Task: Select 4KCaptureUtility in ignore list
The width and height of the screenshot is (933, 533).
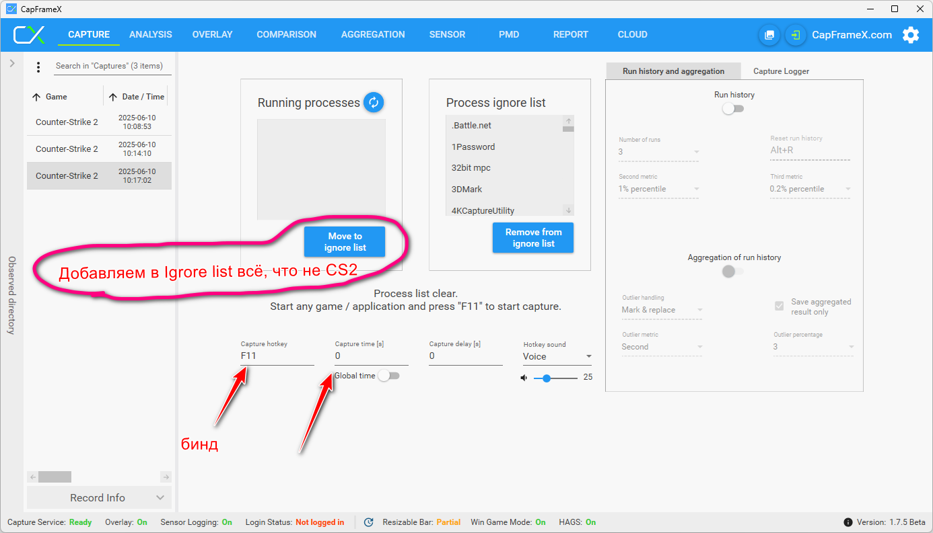Action: (504, 210)
